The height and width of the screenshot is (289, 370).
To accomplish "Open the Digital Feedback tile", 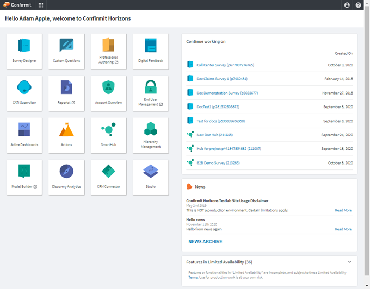I will click(x=151, y=52).
